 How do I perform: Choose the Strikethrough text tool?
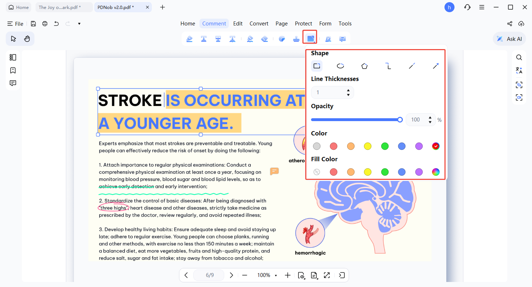click(218, 39)
